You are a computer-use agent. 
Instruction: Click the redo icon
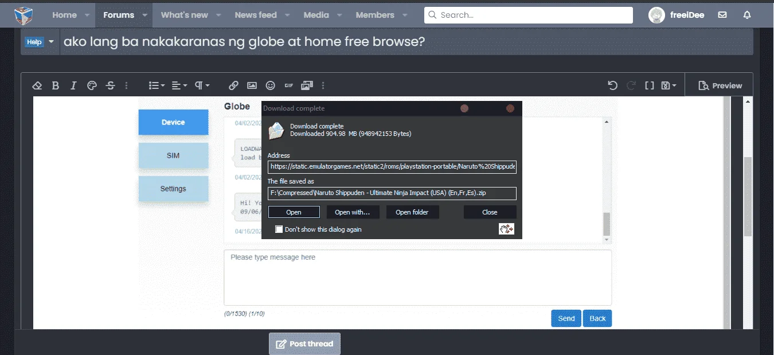pyautogui.click(x=631, y=85)
